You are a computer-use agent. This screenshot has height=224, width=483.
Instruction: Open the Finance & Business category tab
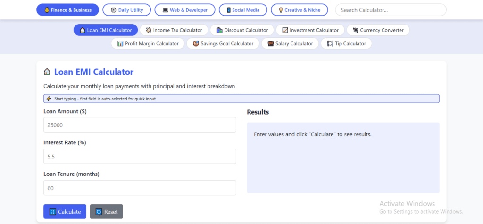[x=67, y=10]
